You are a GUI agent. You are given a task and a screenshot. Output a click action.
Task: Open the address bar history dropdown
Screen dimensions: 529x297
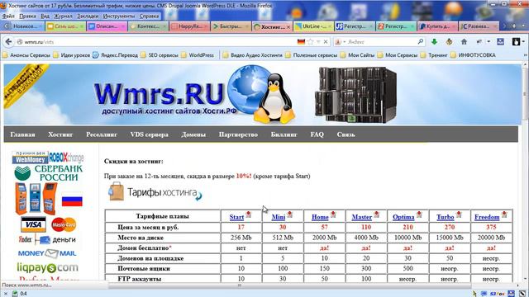coord(318,42)
